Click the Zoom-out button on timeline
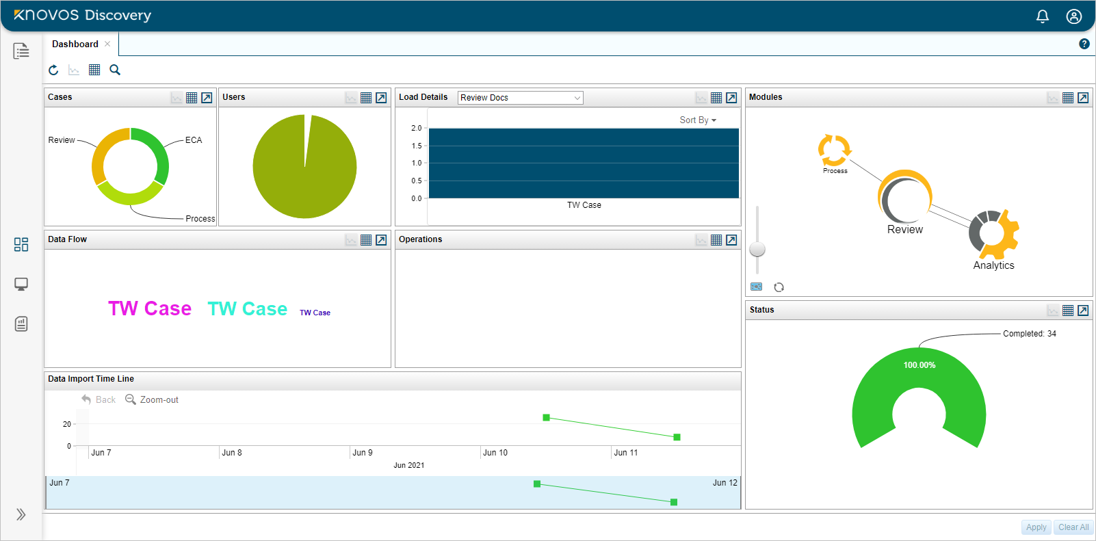1096x541 pixels. (x=152, y=399)
